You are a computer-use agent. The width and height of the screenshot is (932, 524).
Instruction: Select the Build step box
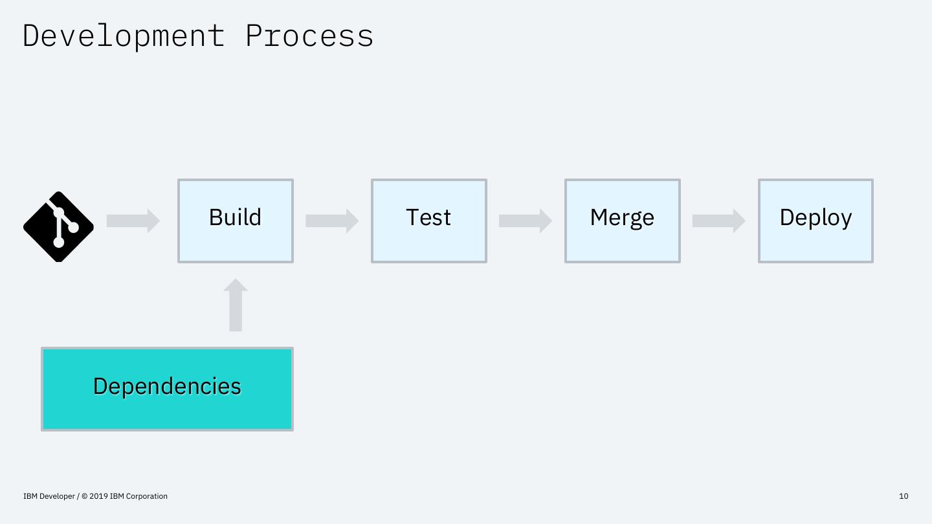tap(236, 221)
